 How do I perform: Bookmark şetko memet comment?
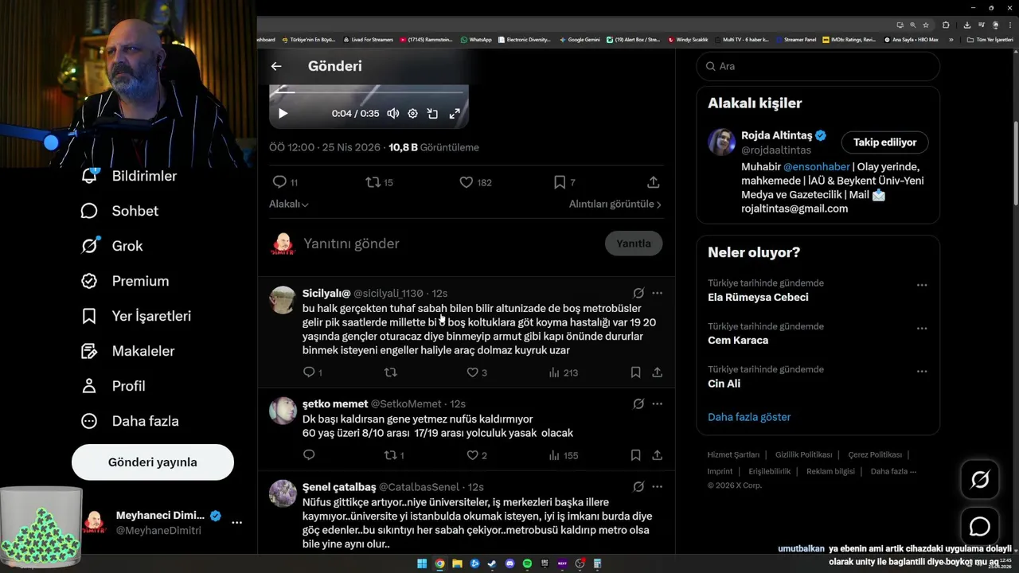[x=635, y=455]
